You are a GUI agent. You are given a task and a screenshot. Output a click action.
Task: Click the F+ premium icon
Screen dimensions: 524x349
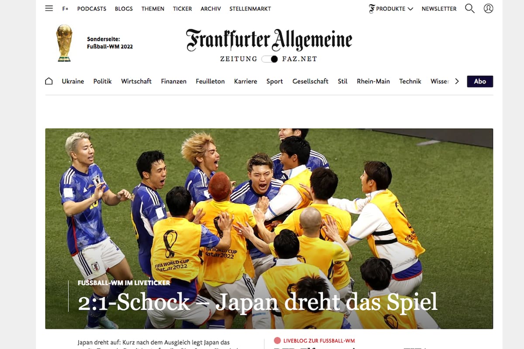65,9
